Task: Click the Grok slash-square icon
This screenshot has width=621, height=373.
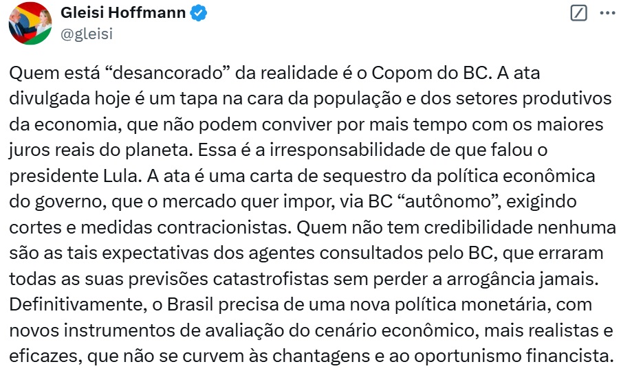Action: pyautogui.click(x=579, y=13)
